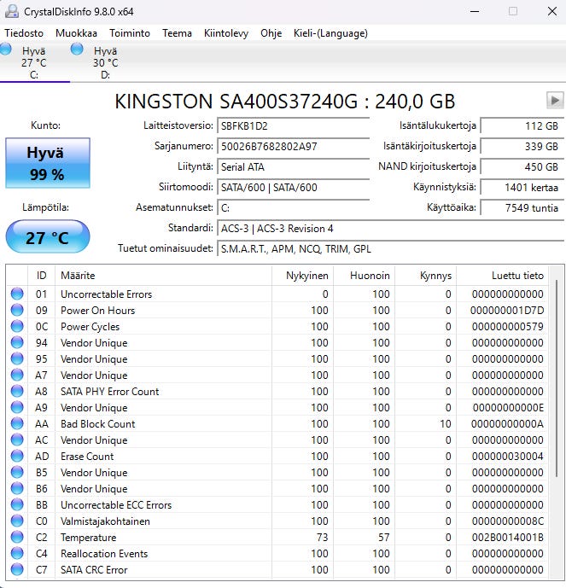
Task: Open the Kieli-(Language) menu
Action: point(328,33)
